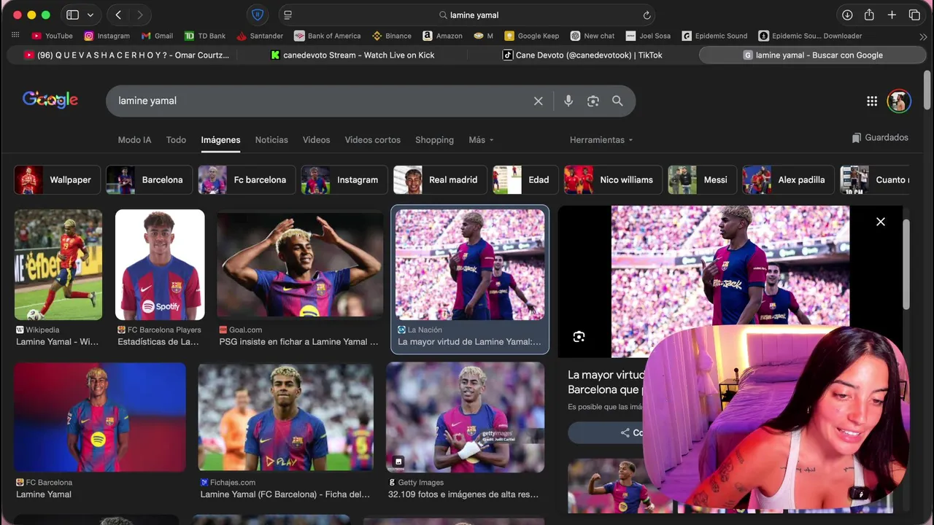Viewport: 934px width, 525px height.
Task: Reload the page with the refresh icon
Action: [647, 15]
